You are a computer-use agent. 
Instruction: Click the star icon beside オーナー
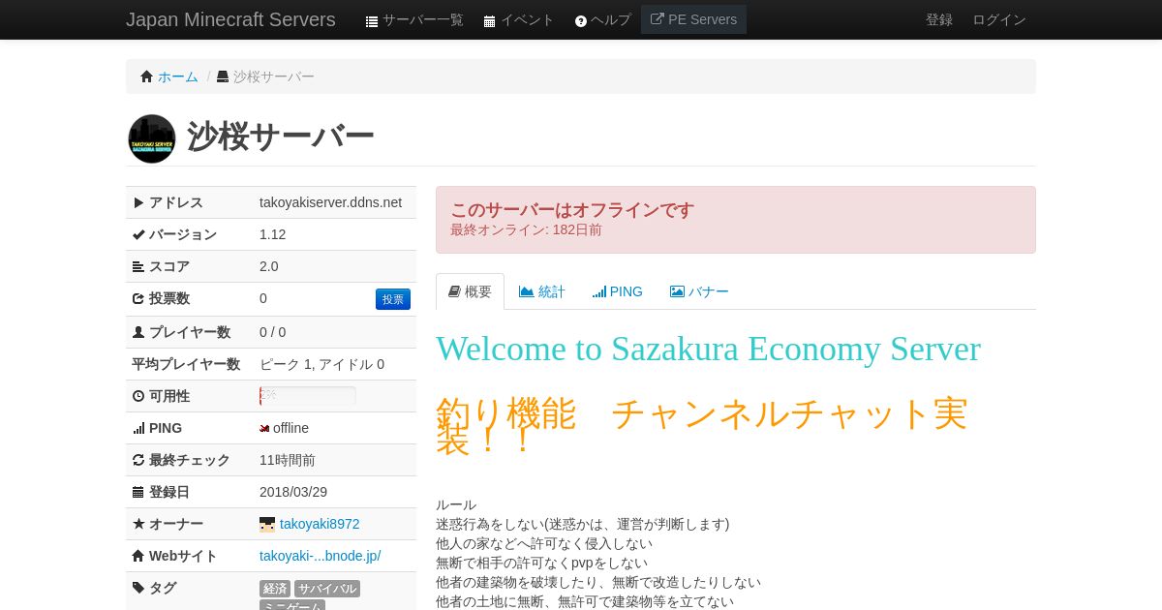[138, 524]
